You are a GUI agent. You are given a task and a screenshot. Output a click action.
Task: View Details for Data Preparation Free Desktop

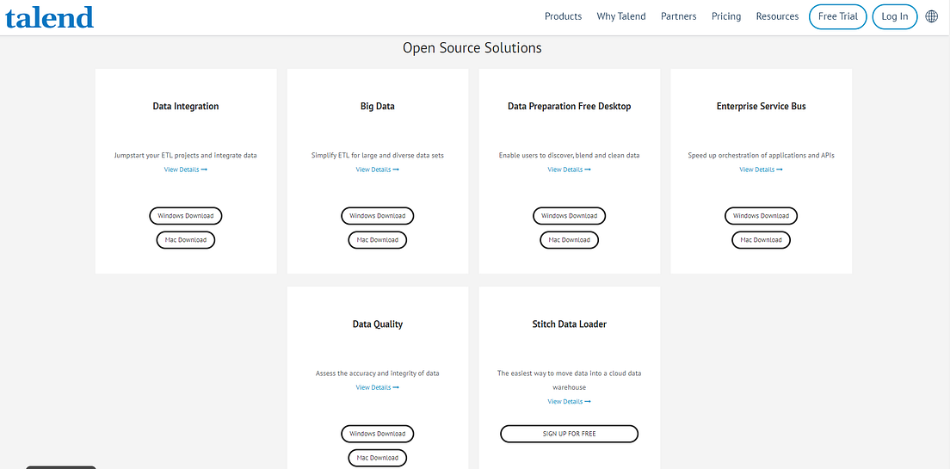point(569,170)
